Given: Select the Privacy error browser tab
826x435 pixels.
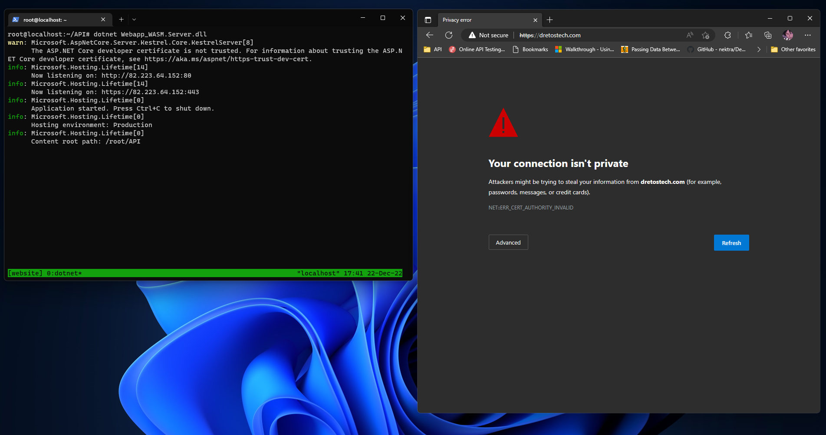Looking at the screenshot, I should 489,20.
